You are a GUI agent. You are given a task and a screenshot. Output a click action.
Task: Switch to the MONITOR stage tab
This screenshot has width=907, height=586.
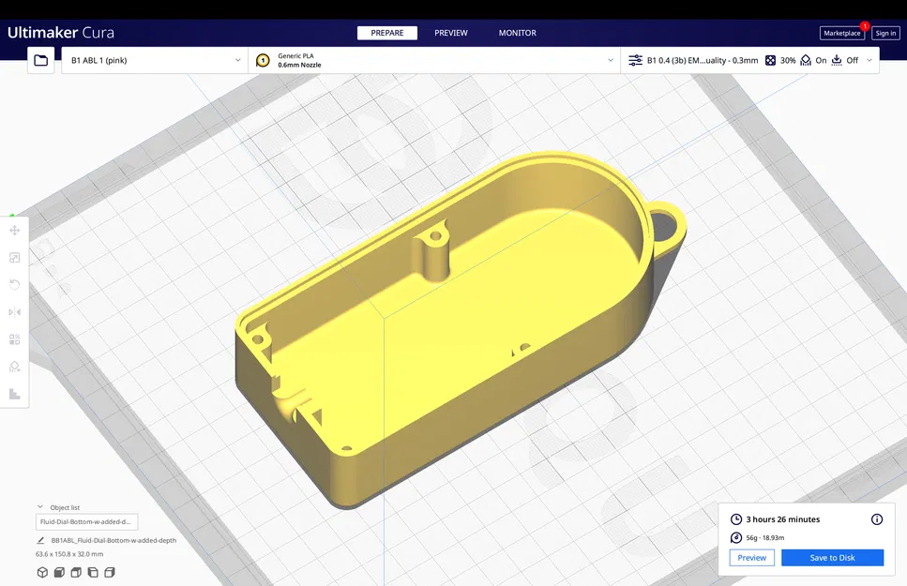517,33
